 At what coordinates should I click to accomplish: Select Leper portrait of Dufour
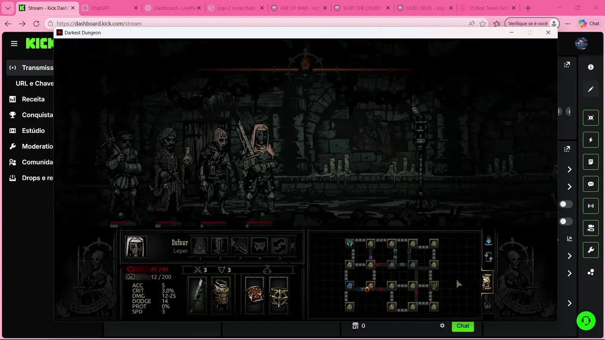click(x=136, y=247)
